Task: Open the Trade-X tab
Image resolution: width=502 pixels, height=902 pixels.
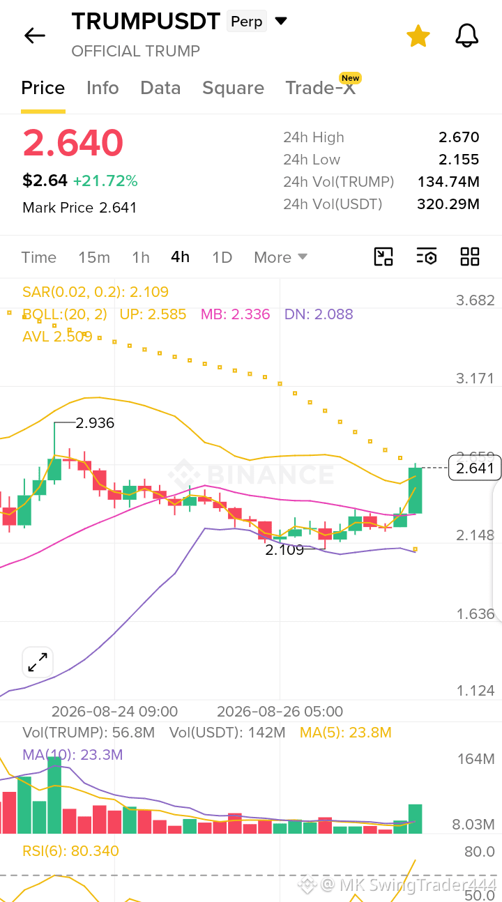Action: point(321,88)
